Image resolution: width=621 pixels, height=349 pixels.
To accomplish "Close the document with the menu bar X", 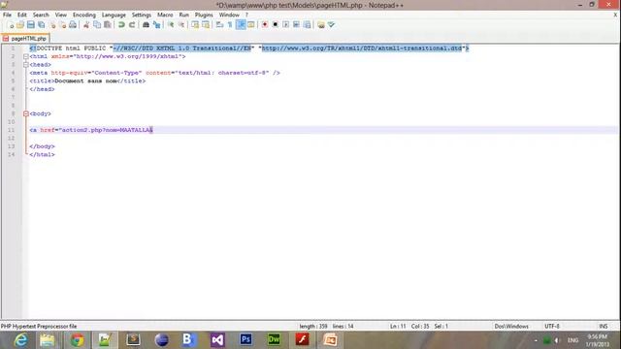I will coord(615,15).
